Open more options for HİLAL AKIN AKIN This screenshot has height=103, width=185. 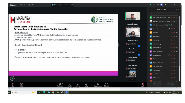pyautogui.click(x=177, y=74)
